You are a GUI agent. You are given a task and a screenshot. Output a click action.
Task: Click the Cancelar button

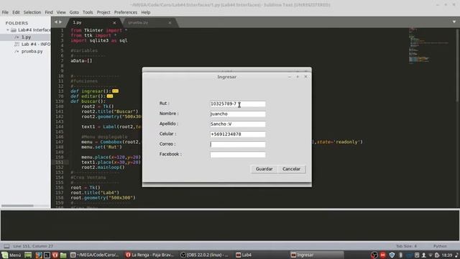pyautogui.click(x=291, y=169)
